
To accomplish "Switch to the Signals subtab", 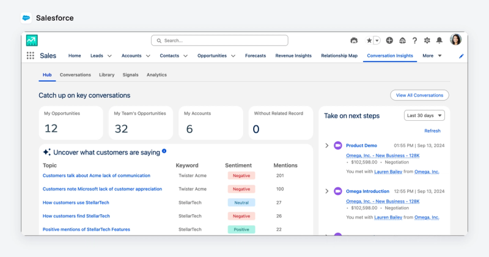I will 130,74.
